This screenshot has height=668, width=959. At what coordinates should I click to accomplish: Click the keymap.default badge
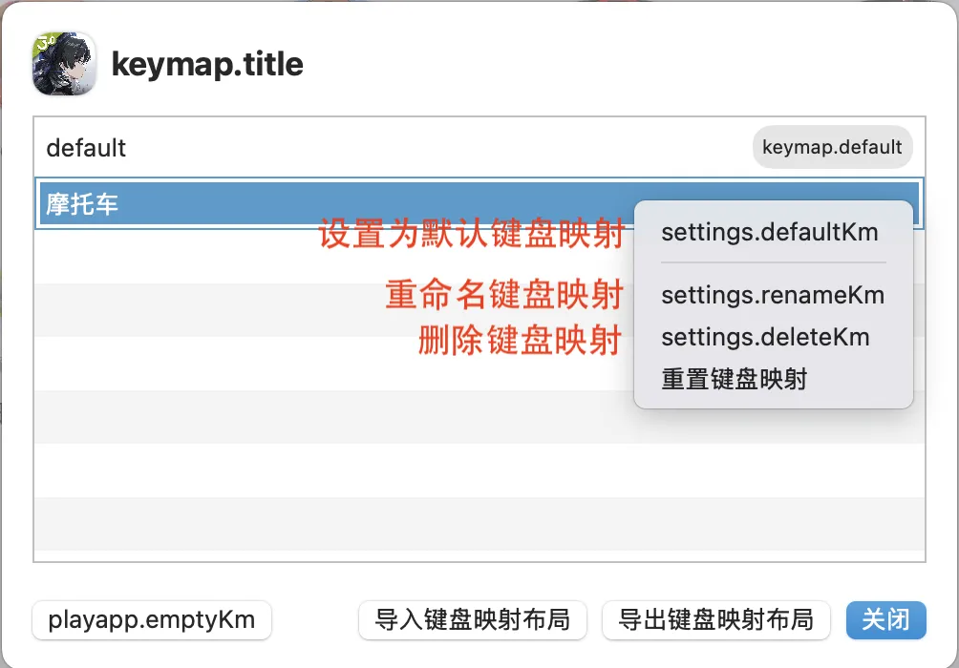832,148
